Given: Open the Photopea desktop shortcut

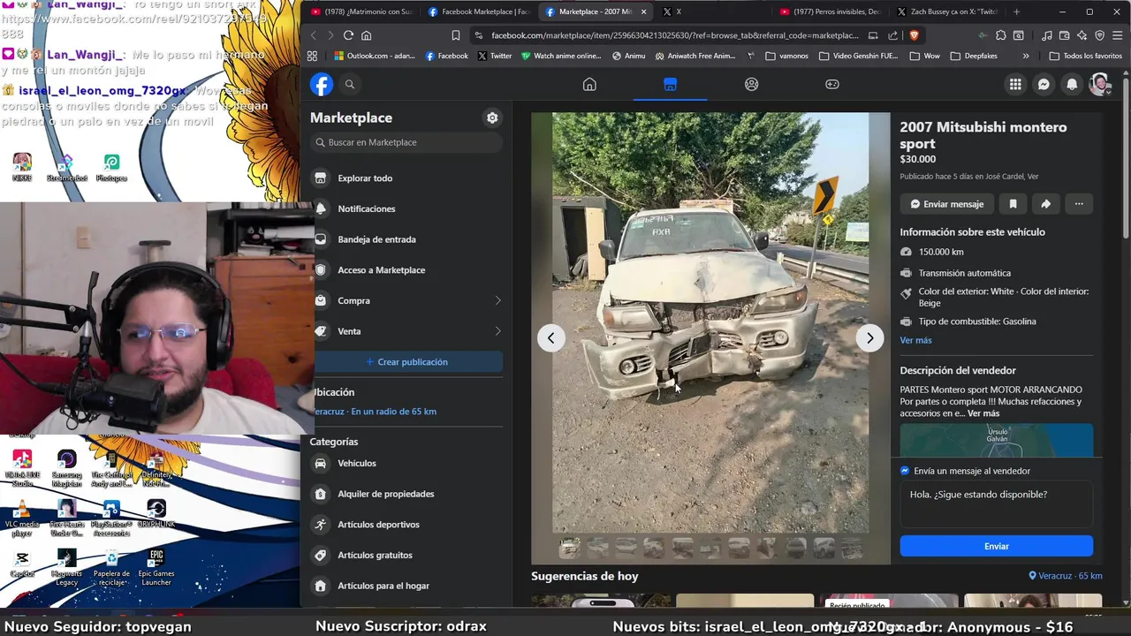Looking at the screenshot, I should point(111,167).
